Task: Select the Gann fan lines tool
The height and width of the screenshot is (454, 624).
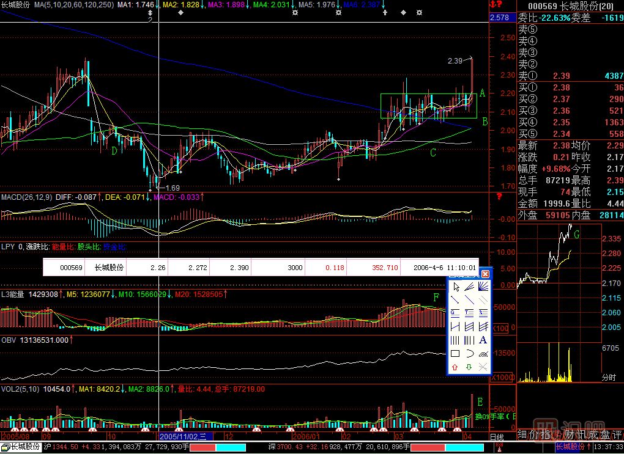Action: 483,286
